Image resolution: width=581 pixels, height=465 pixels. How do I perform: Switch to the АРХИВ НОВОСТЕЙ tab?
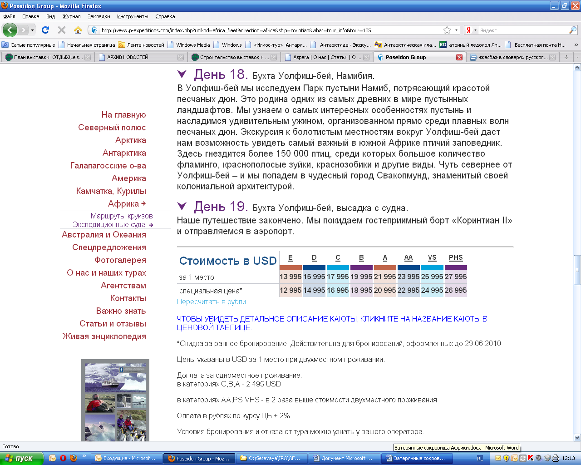[x=141, y=57]
